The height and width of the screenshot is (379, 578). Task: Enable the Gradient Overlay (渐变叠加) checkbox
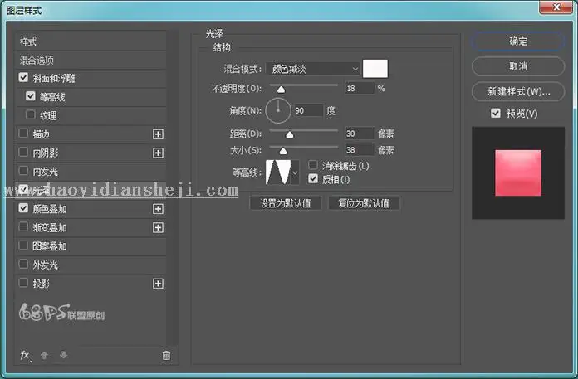point(23,226)
